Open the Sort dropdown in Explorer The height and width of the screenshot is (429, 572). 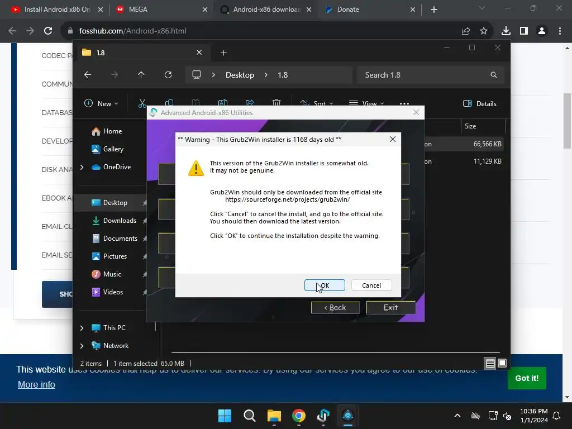317,103
